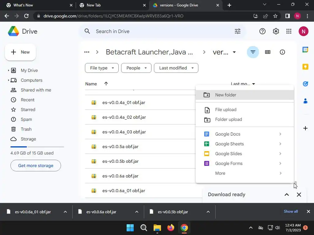Open Shared with me
The height and width of the screenshot is (235, 314).
point(36,90)
